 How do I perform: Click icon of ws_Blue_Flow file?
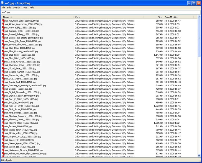click(3, 48)
